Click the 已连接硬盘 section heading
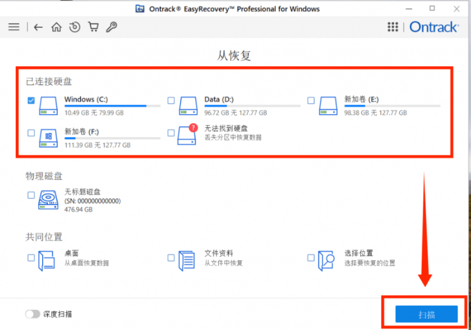 point(48,82)
